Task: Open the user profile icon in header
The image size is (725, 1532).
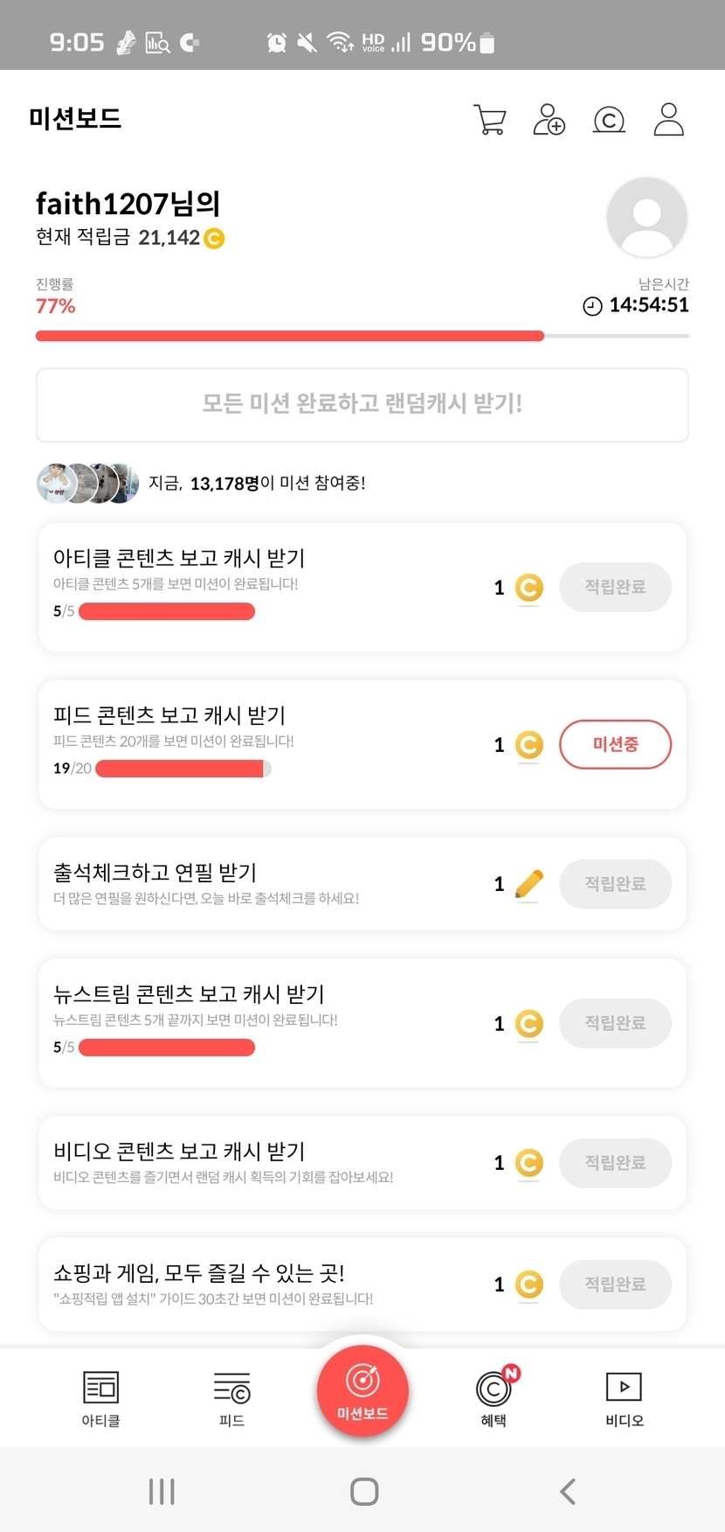Action: (668, 120)
